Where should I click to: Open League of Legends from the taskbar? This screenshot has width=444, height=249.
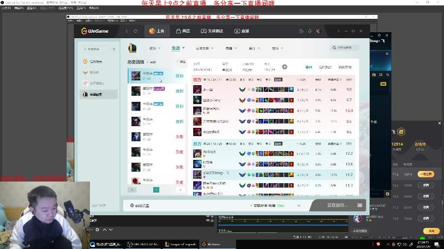(x=181, y=244)
